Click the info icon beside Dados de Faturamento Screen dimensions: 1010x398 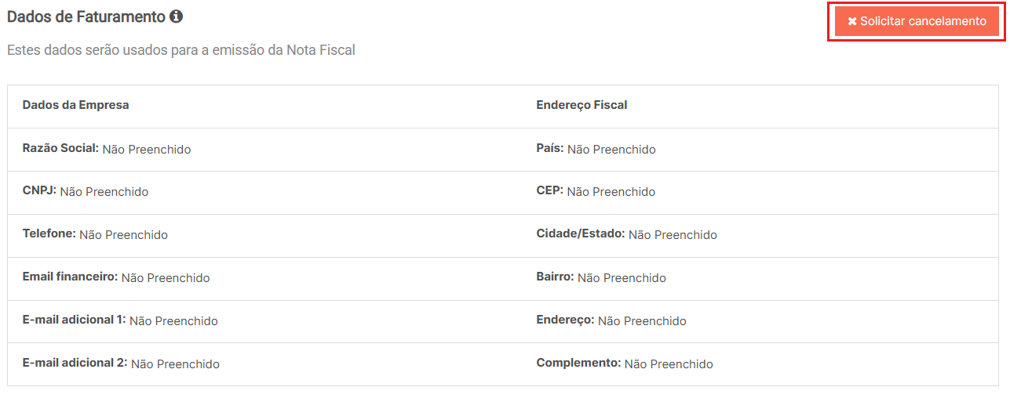click(x=177, y=16)
